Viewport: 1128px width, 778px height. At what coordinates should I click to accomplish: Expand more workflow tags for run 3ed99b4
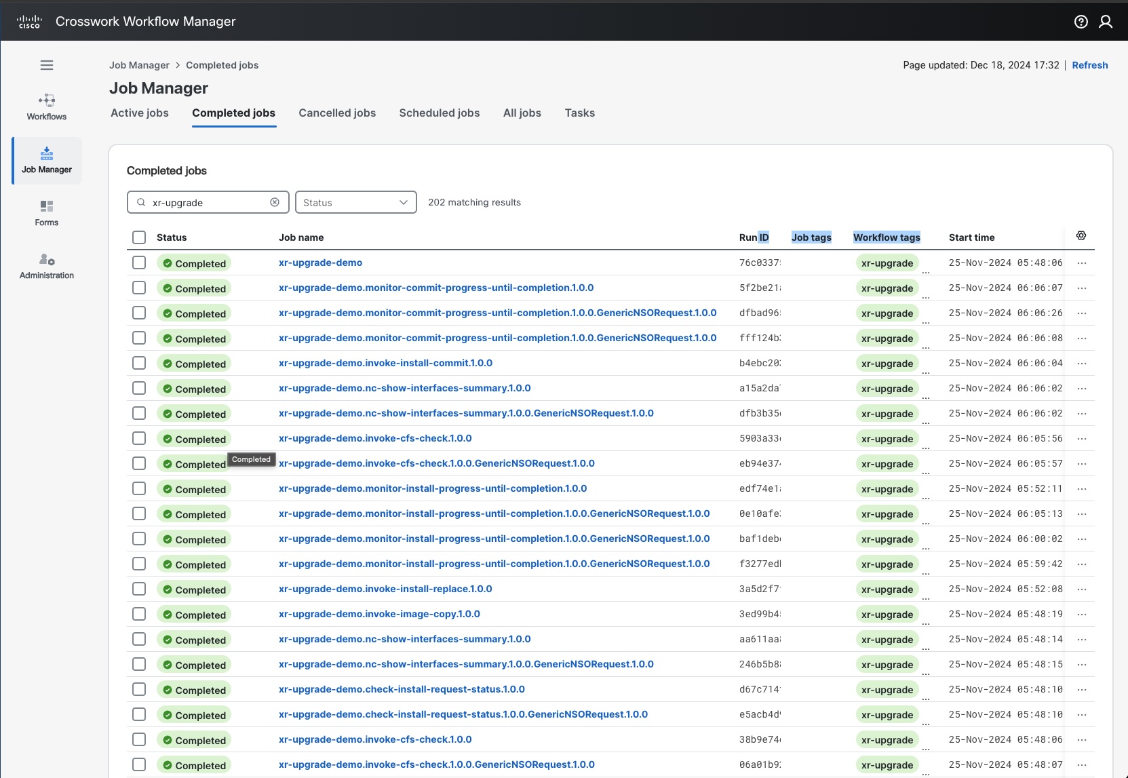926,623
